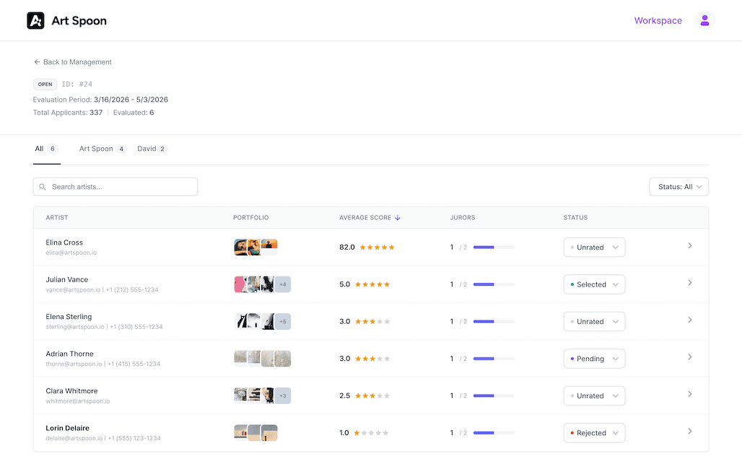
Task: Open the user profile avatar icon
Action: pyautogui.click(x=704, y=20)
